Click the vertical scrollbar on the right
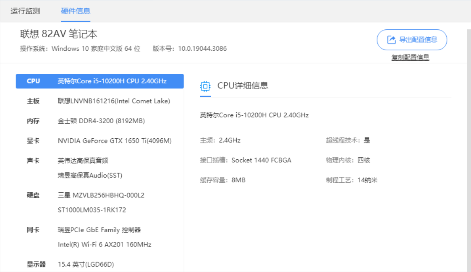The height and width of the screenshot is (272, 471). click(x=469, y=150)
